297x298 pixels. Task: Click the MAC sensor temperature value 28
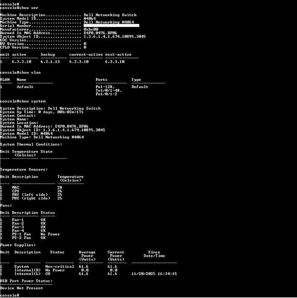(x=60, y=187)
